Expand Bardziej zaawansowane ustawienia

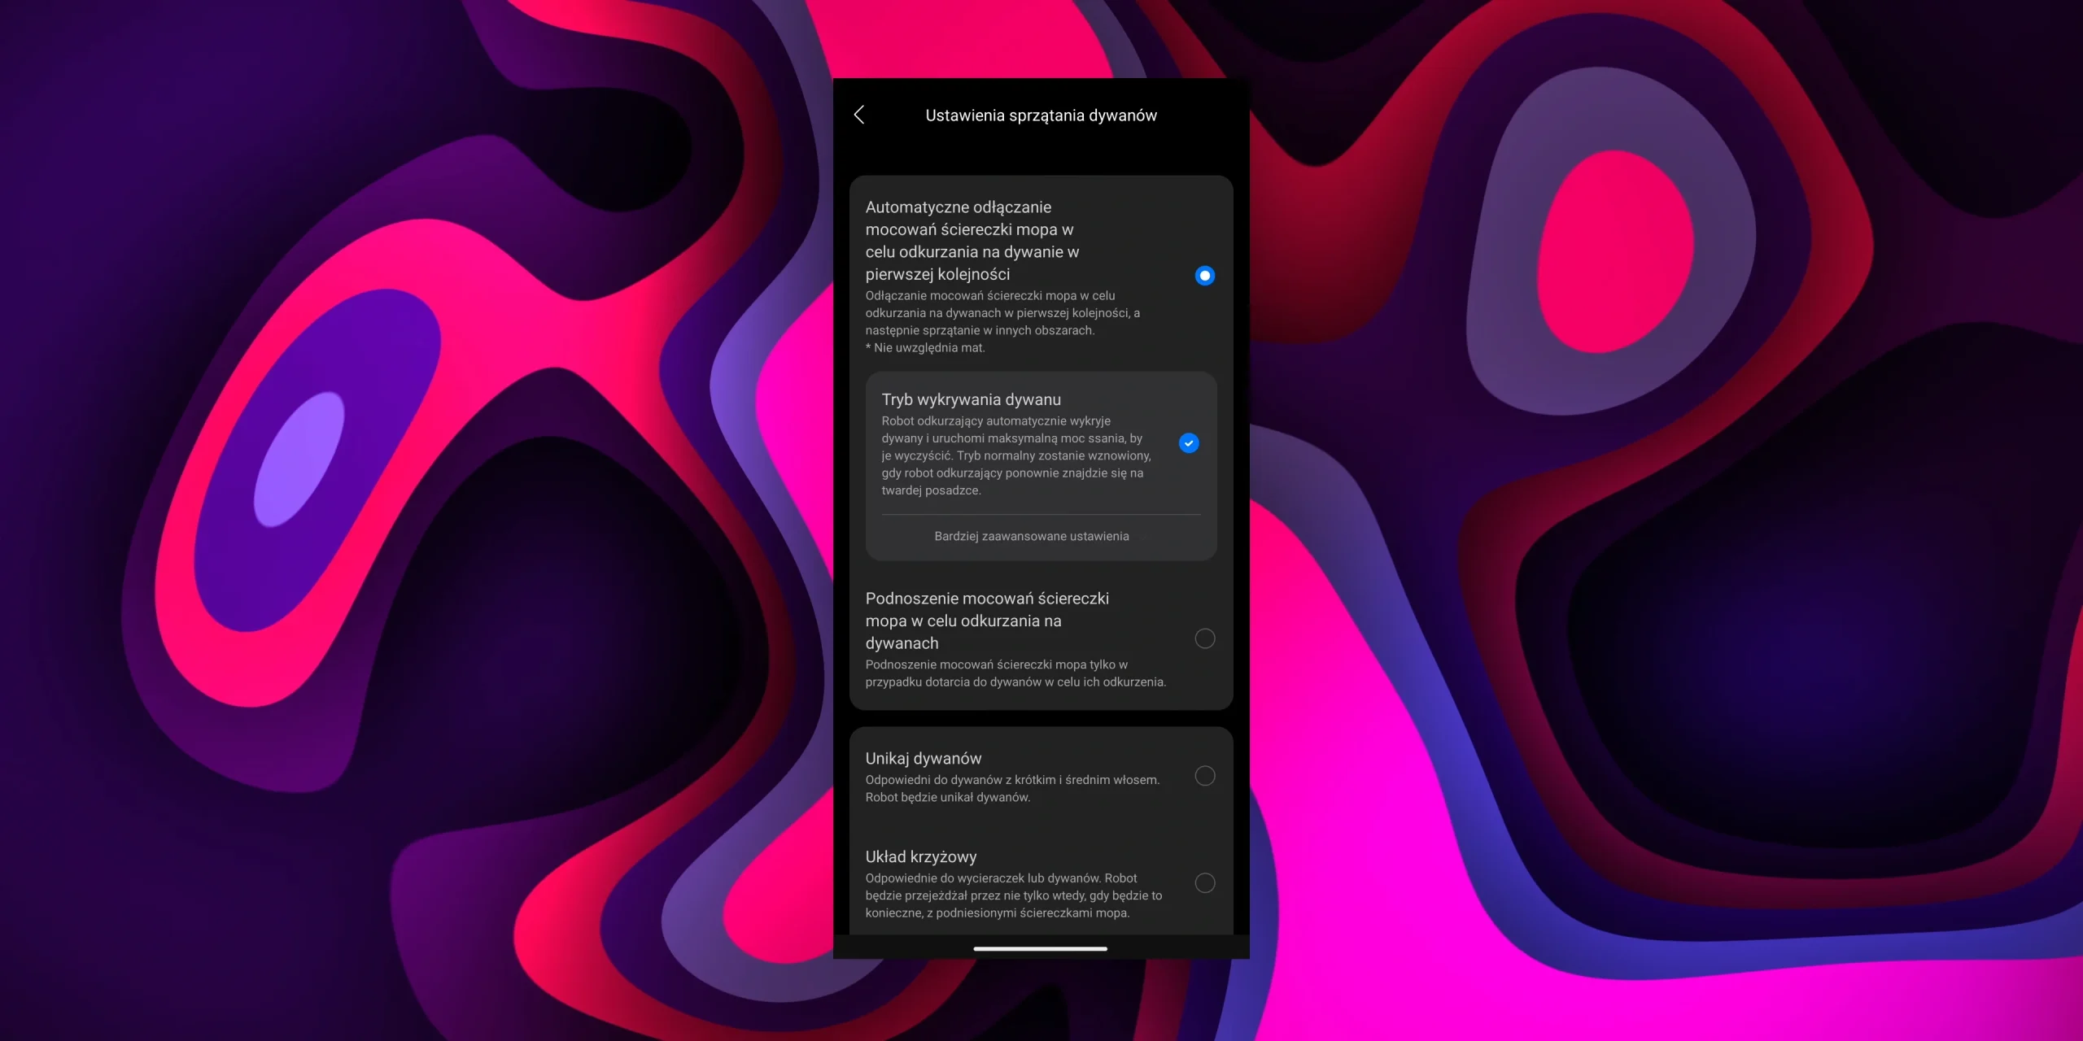[x=1031, y=536]
